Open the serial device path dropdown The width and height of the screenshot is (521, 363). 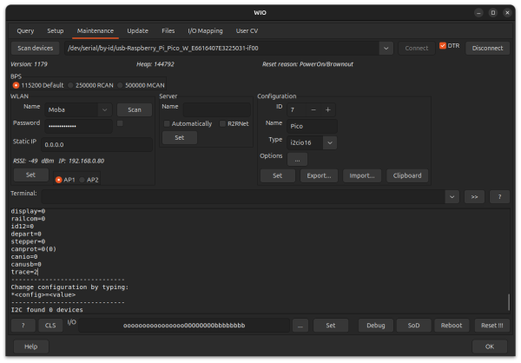(x=386, y=49)
